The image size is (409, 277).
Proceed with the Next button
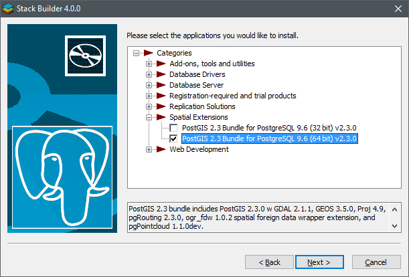pyautogui.click(x=319, y=262)
